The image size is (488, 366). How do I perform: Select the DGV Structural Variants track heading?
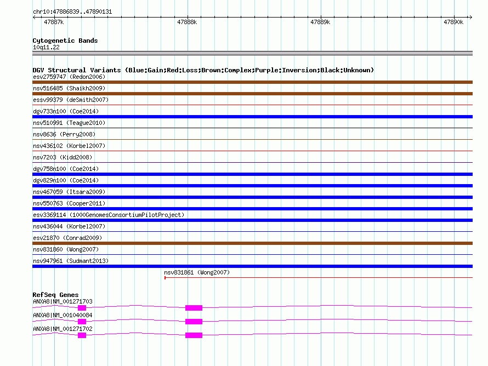[x=203, y=70]
